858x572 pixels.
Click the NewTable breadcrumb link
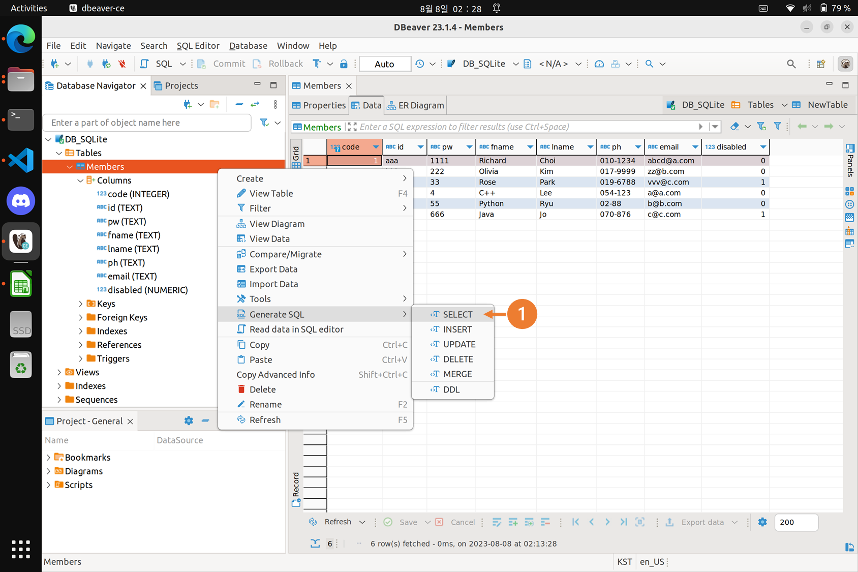tap(820, 105)
